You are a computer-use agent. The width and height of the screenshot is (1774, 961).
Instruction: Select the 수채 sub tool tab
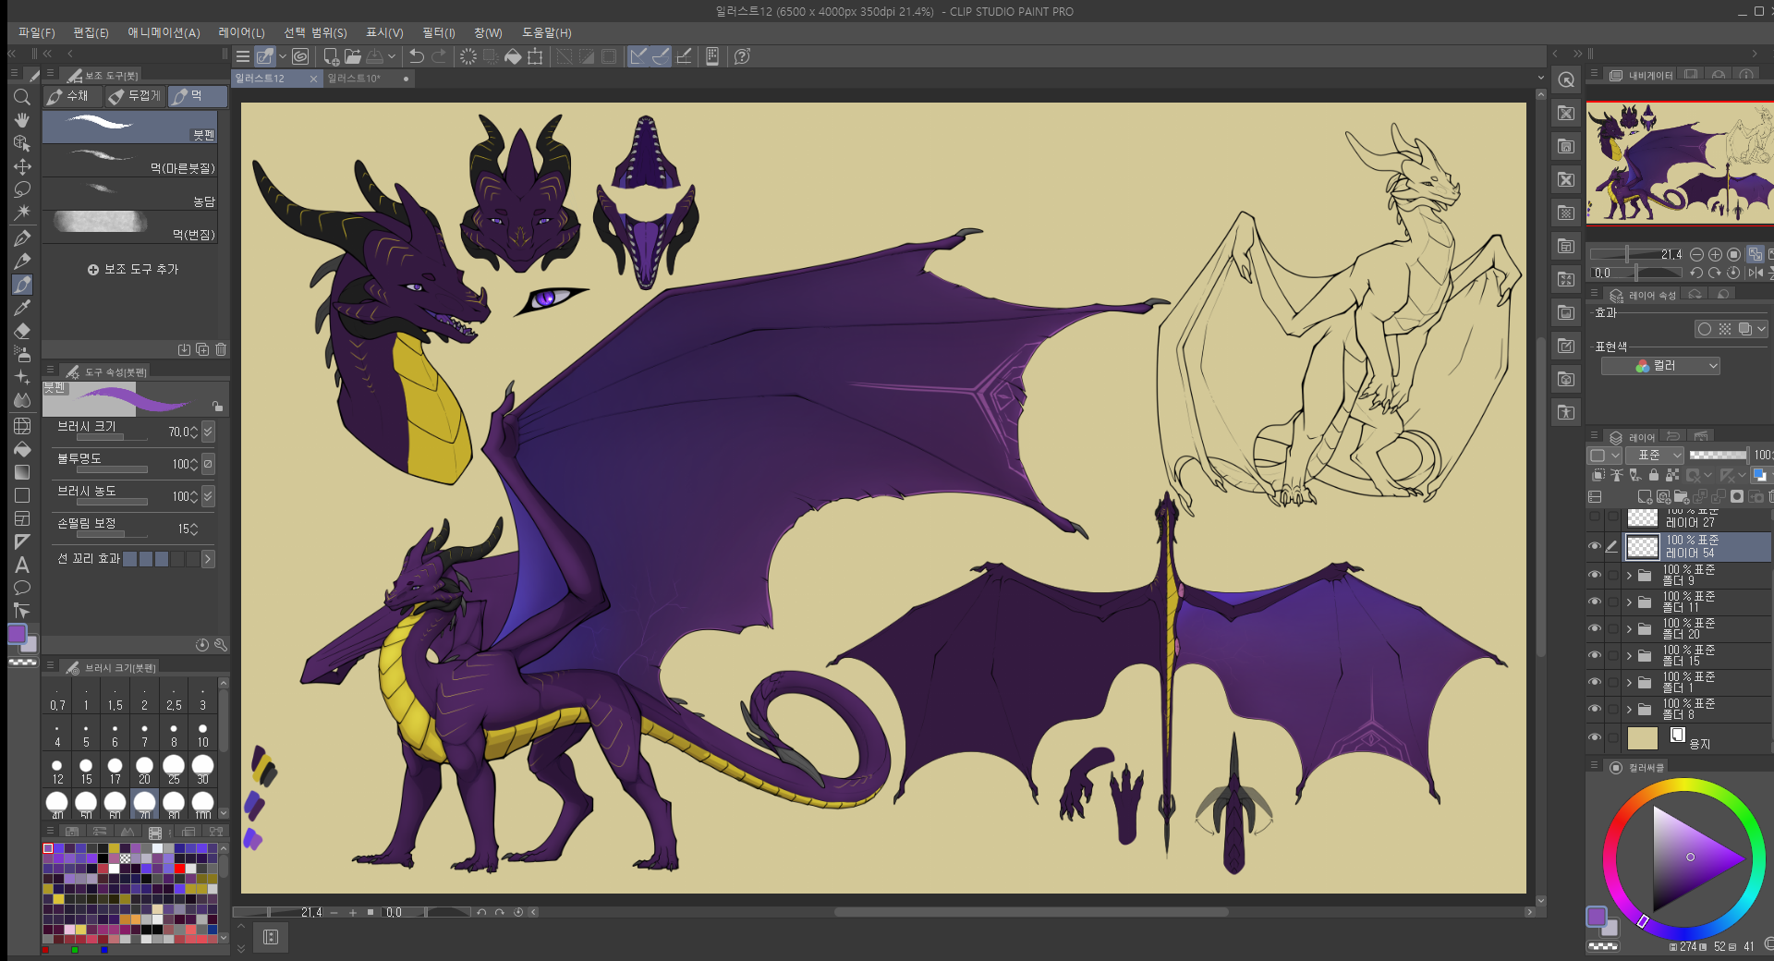74,96
